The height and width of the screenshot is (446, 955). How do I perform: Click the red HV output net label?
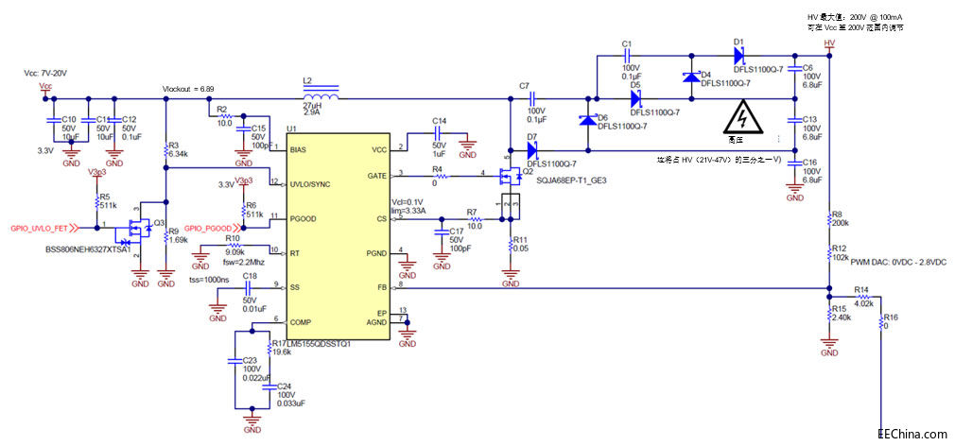[x=829, y=43]
